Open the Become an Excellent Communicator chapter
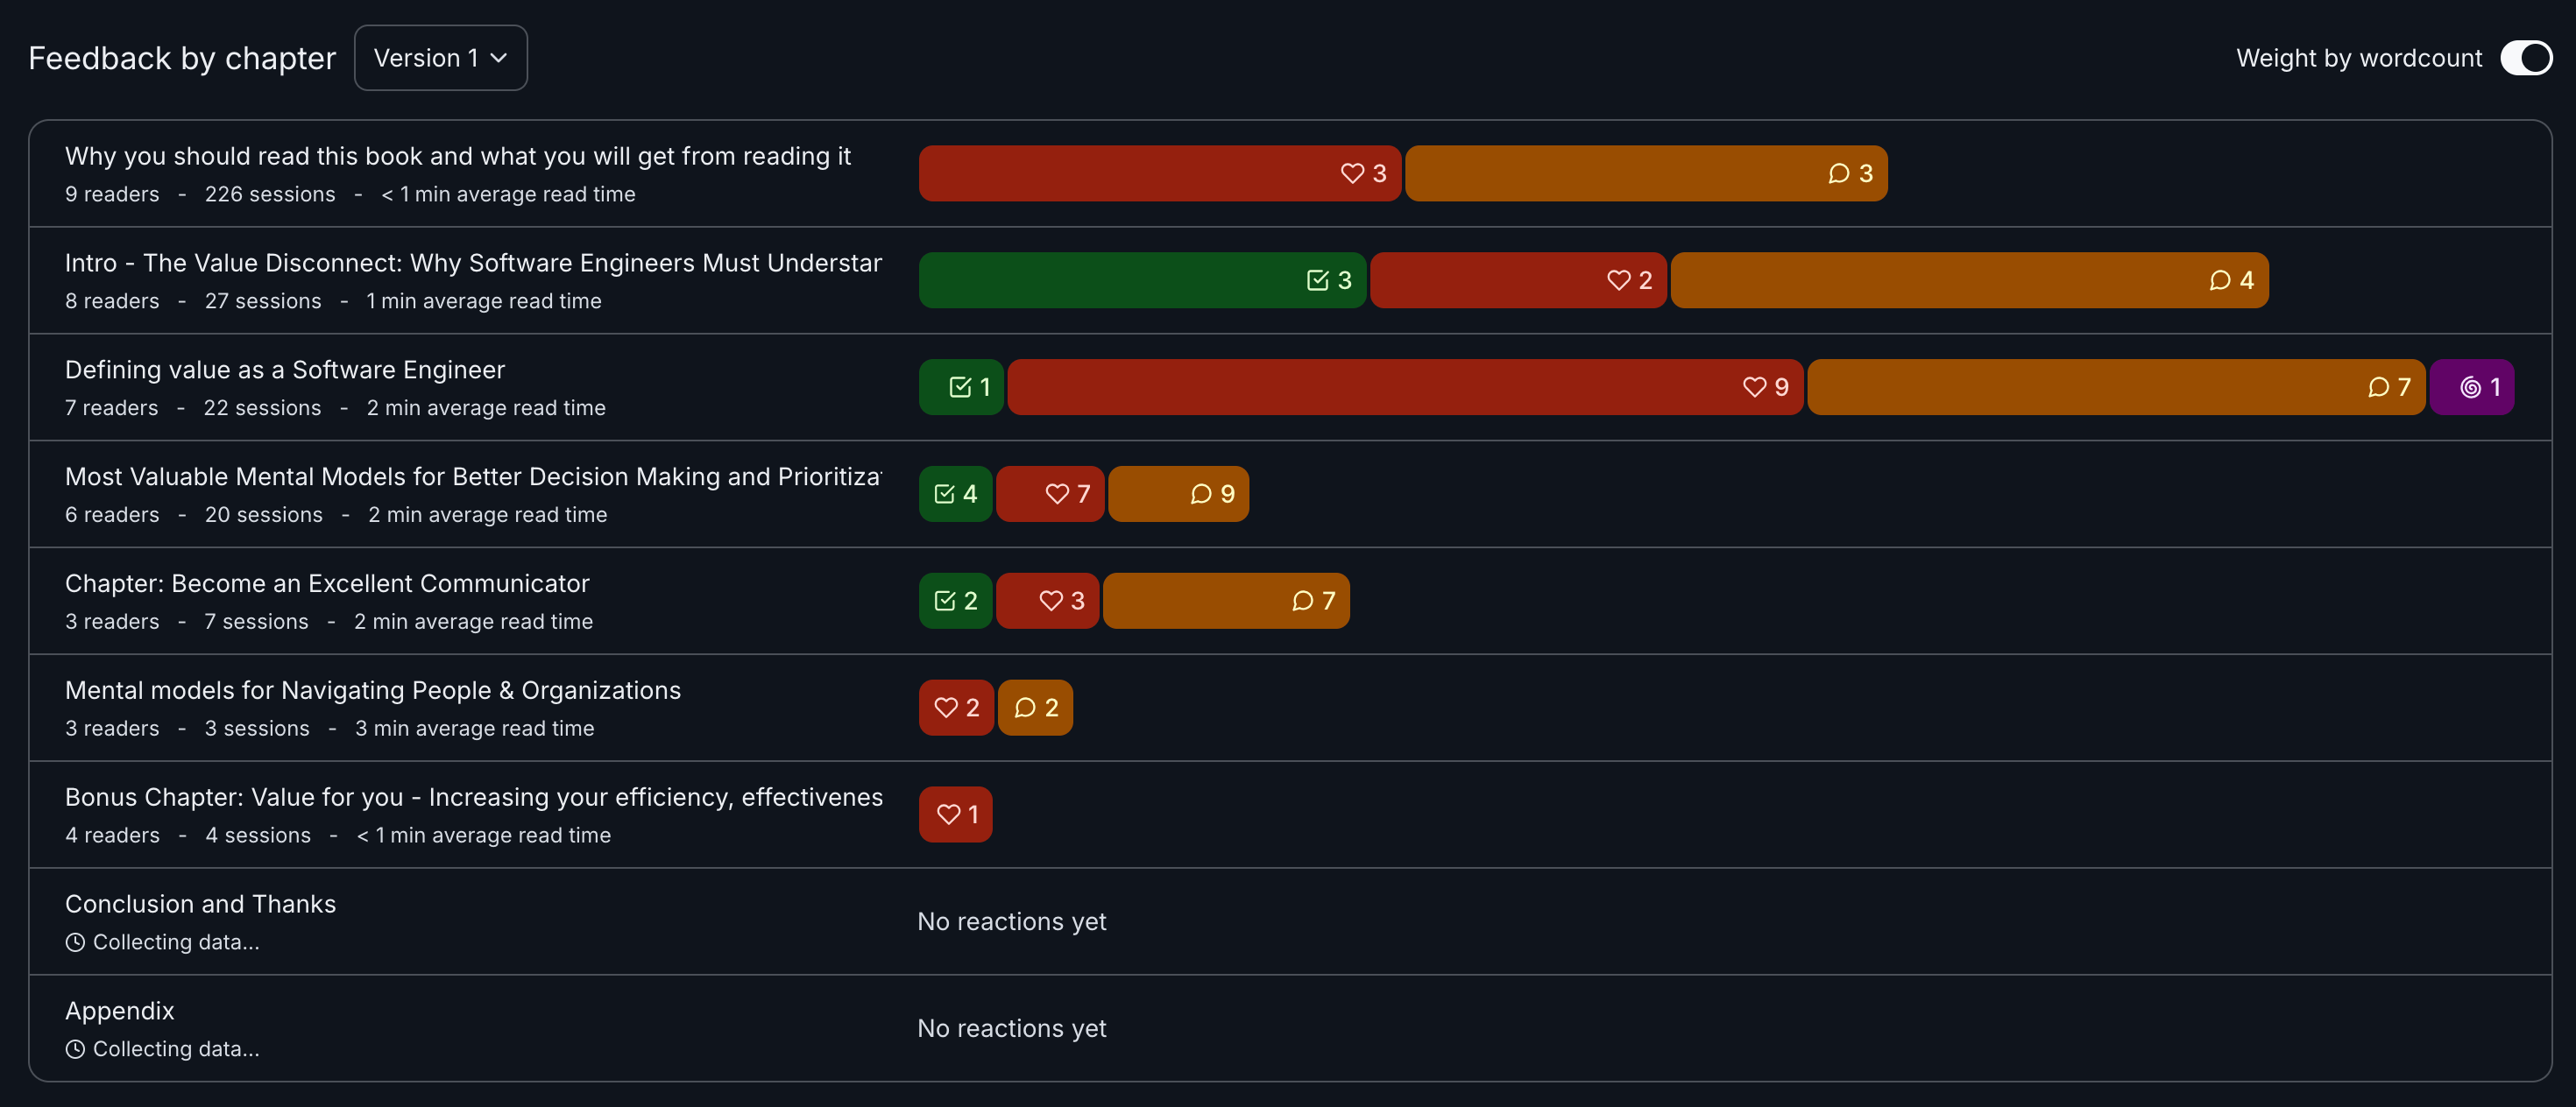The height and width of the screenshot is (1107, 2576). coord(327,584)
